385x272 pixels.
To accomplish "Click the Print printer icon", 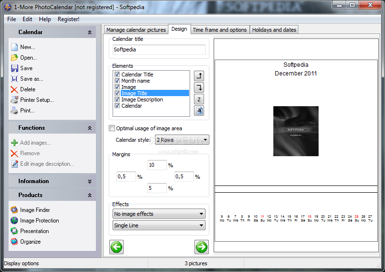I will click(x=14, y=111).
